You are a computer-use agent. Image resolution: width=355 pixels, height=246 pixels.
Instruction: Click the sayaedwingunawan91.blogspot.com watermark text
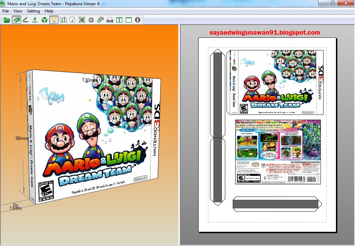tap(265, 32)
